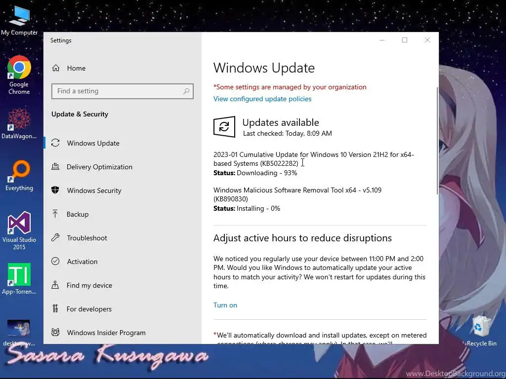This screenshot has width=506, height=379.
Task: Click Windows Insider Program cat icon
Action: pyautogui.click(x=55, y=332)
